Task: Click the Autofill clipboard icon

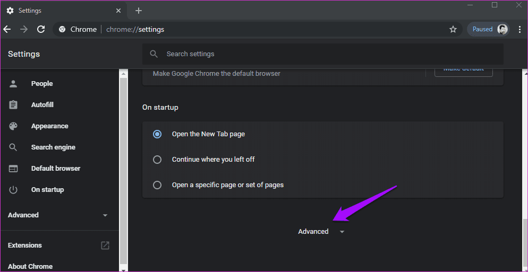Action: 13,105
